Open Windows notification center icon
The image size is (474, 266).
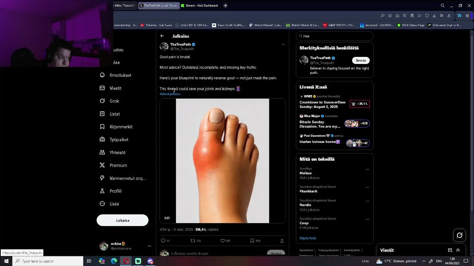click(466, 261)
